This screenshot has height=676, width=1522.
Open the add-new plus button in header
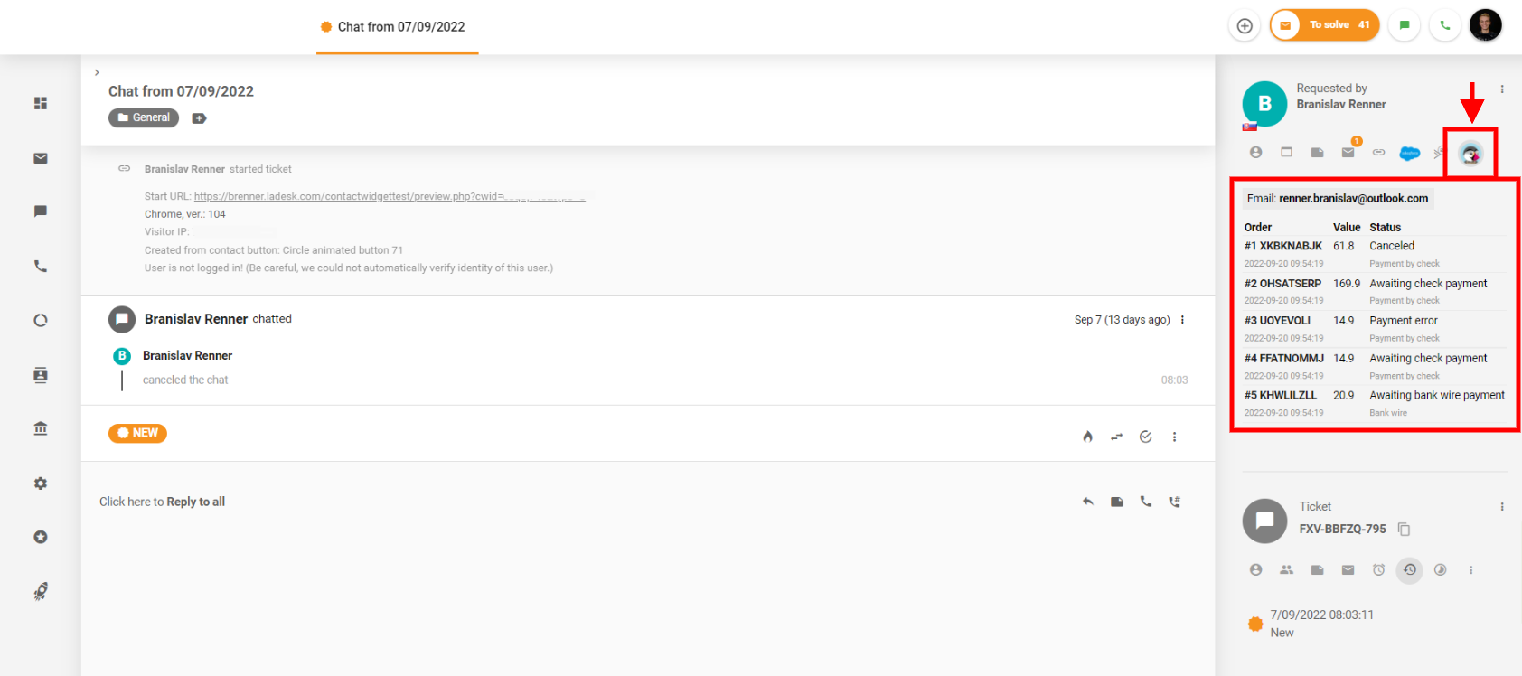(x=1245, y=25)
